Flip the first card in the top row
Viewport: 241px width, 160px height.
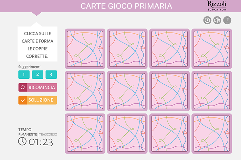point(85,49)
